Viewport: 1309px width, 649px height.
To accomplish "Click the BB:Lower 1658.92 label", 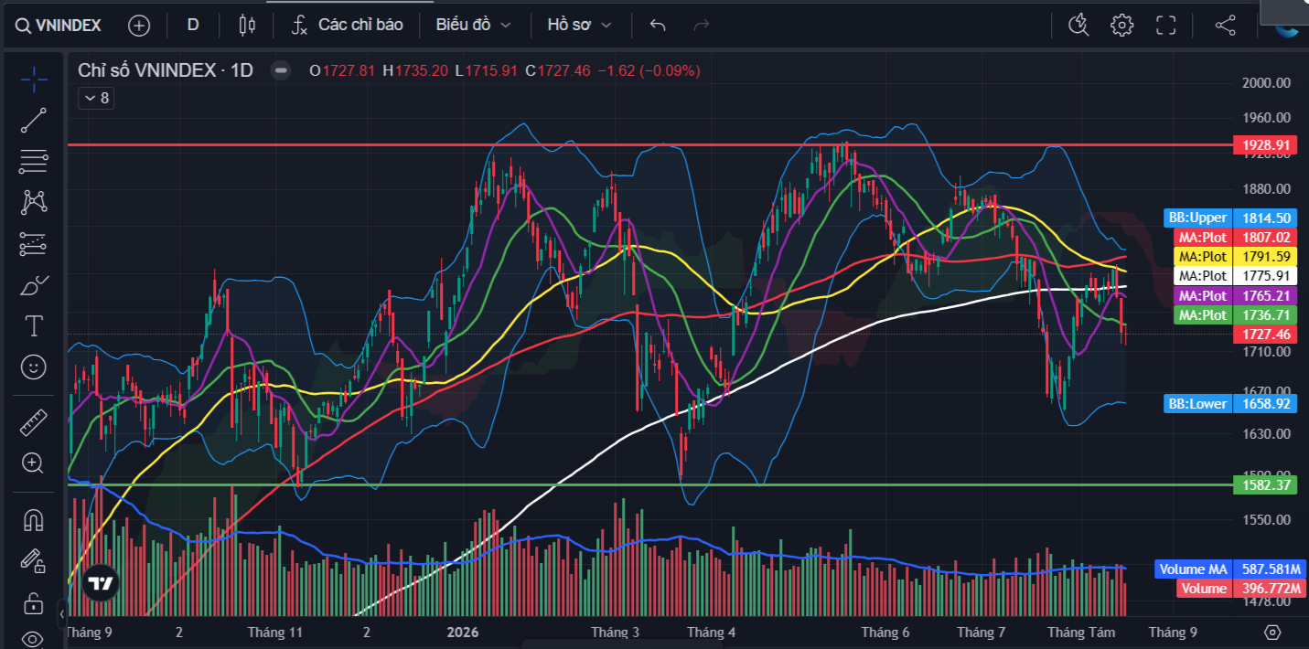I will (1230, 403).
